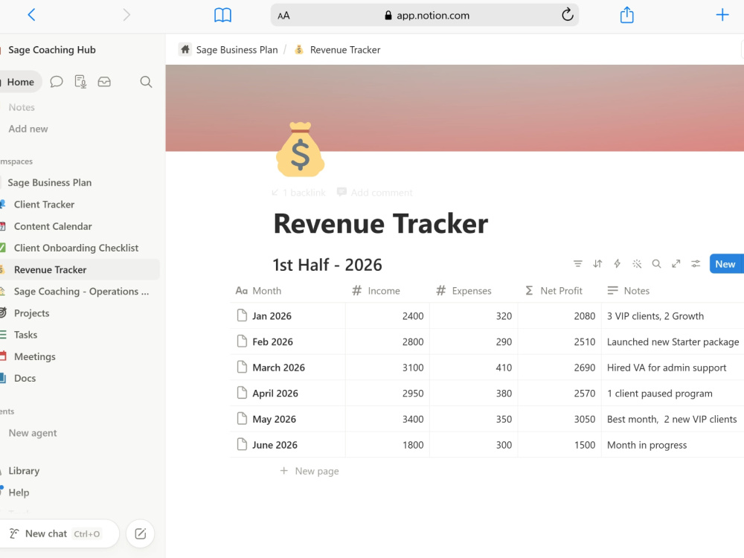Tap the AA reader text-size button
Image resolution: width=744 pixels, height=558 pixels.
pyautogui.click(x=283, y=16)
